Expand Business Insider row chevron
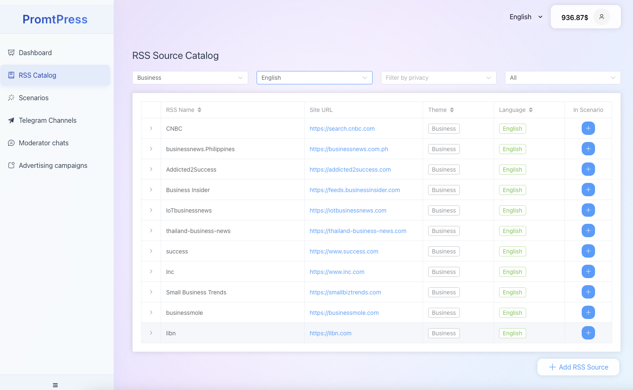Screen dimensions: 633x390 [x=151, y=190]
